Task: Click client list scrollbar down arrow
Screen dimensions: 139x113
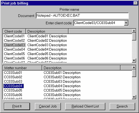Action: pos(134,60)
